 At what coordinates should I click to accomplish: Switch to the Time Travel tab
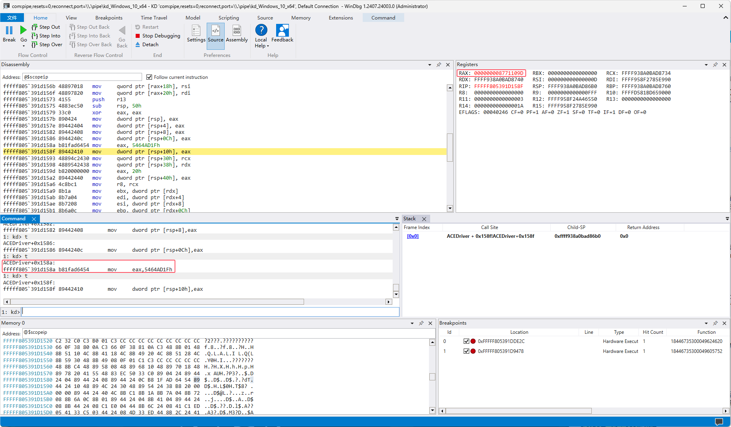154,18
